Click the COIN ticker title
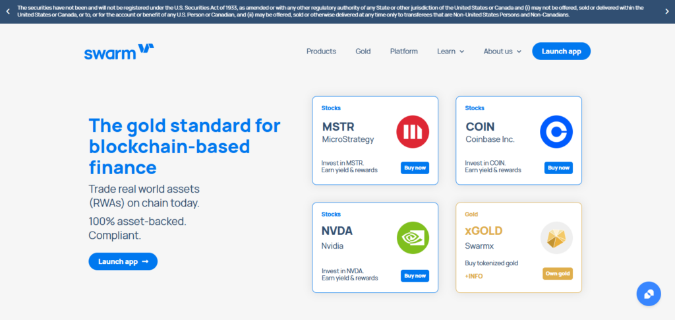Viewport: 675px width, 320px height. pos(480,127)
